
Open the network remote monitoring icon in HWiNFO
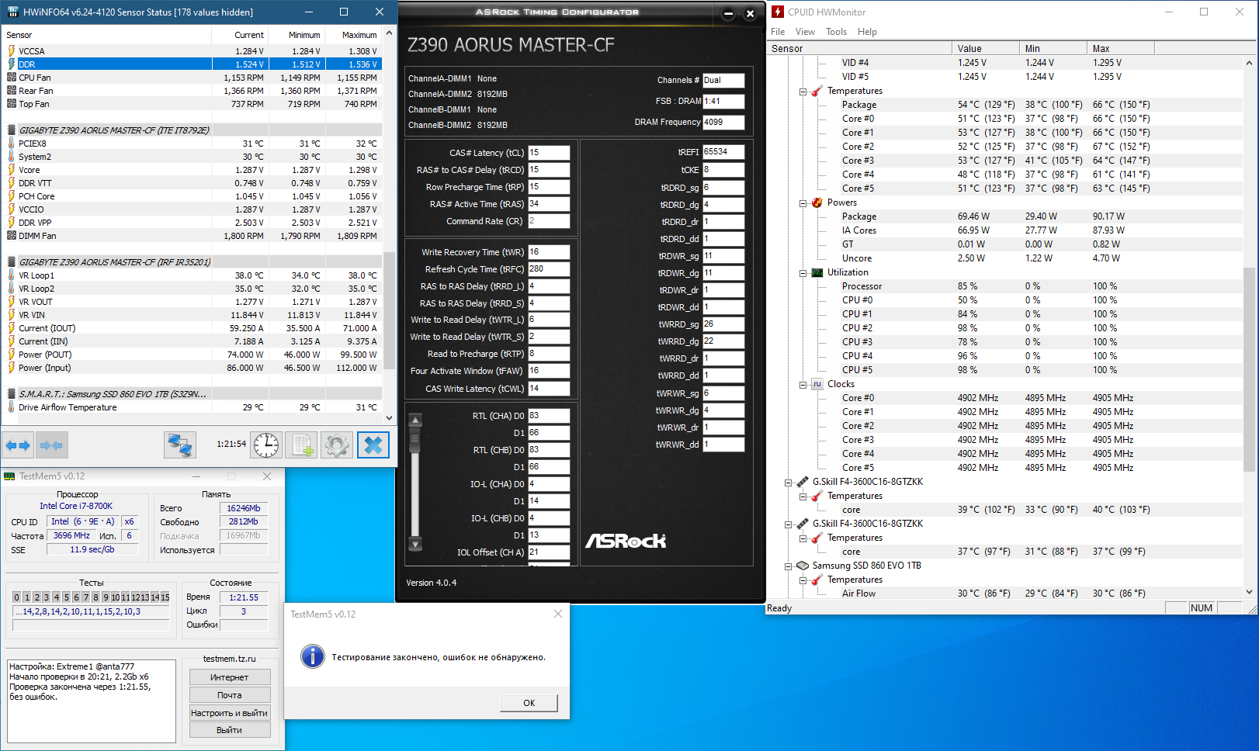179,445
